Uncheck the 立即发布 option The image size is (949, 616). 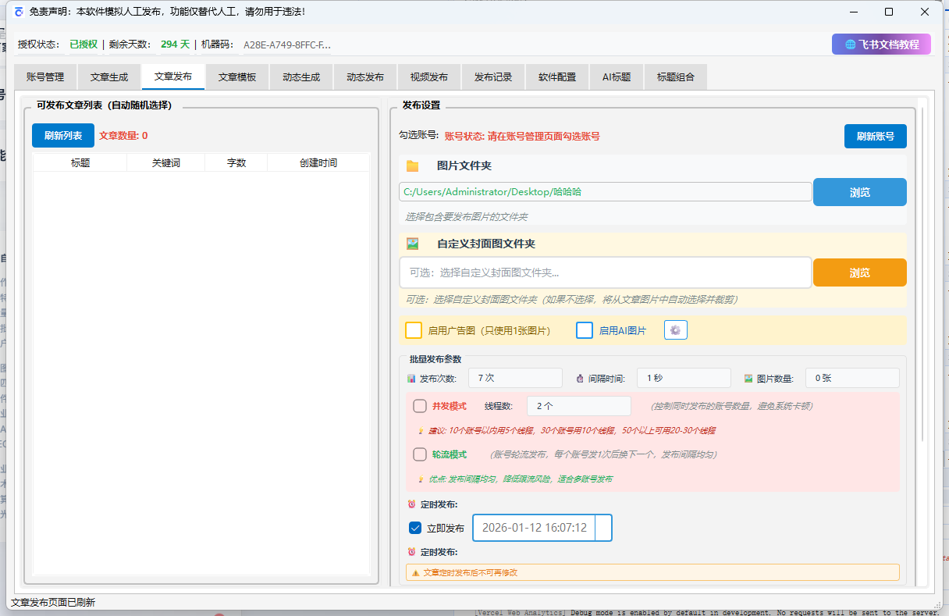click(x=414, y=528)
